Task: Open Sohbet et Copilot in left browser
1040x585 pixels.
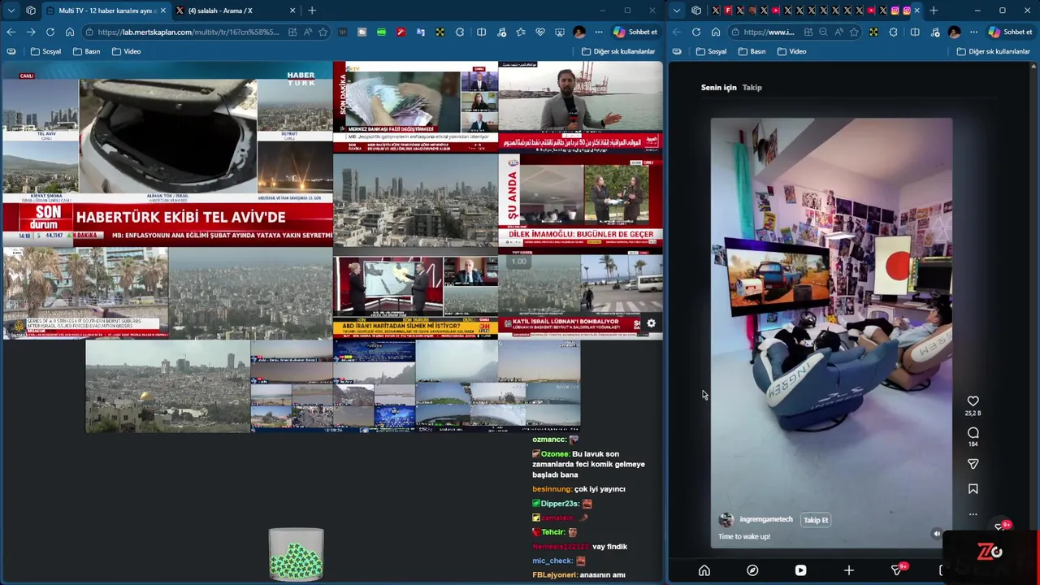Action: 636,32
